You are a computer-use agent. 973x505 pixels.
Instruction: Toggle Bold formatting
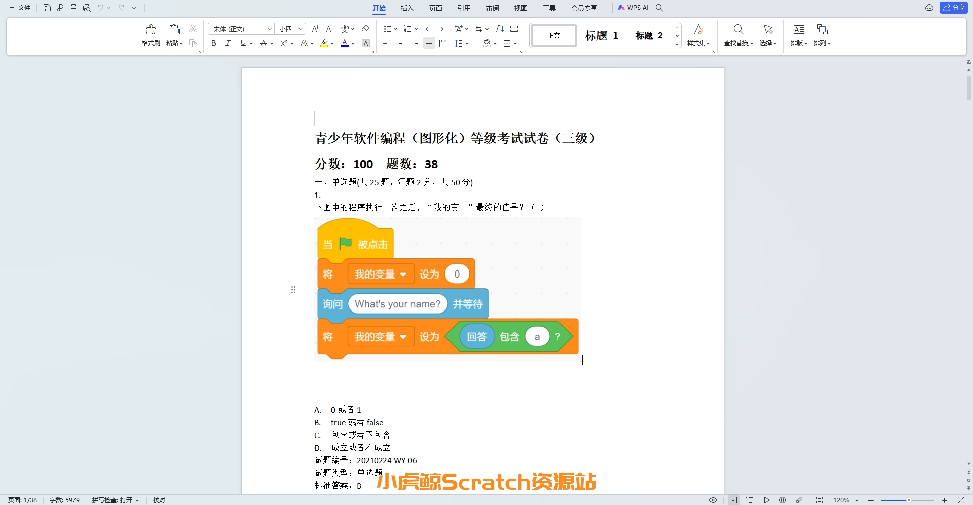(214, 43)
